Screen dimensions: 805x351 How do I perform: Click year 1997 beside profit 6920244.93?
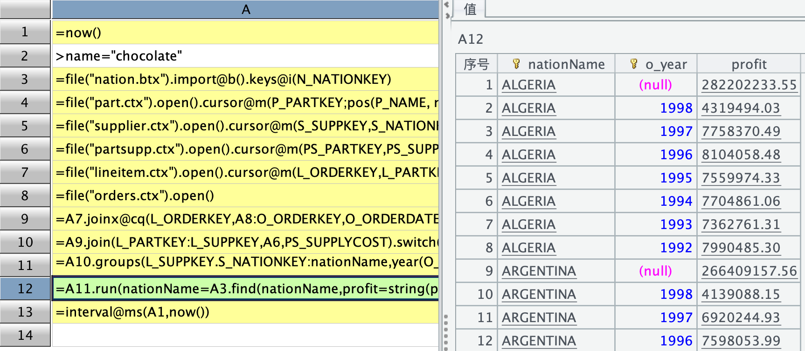[x=676, y=317]
